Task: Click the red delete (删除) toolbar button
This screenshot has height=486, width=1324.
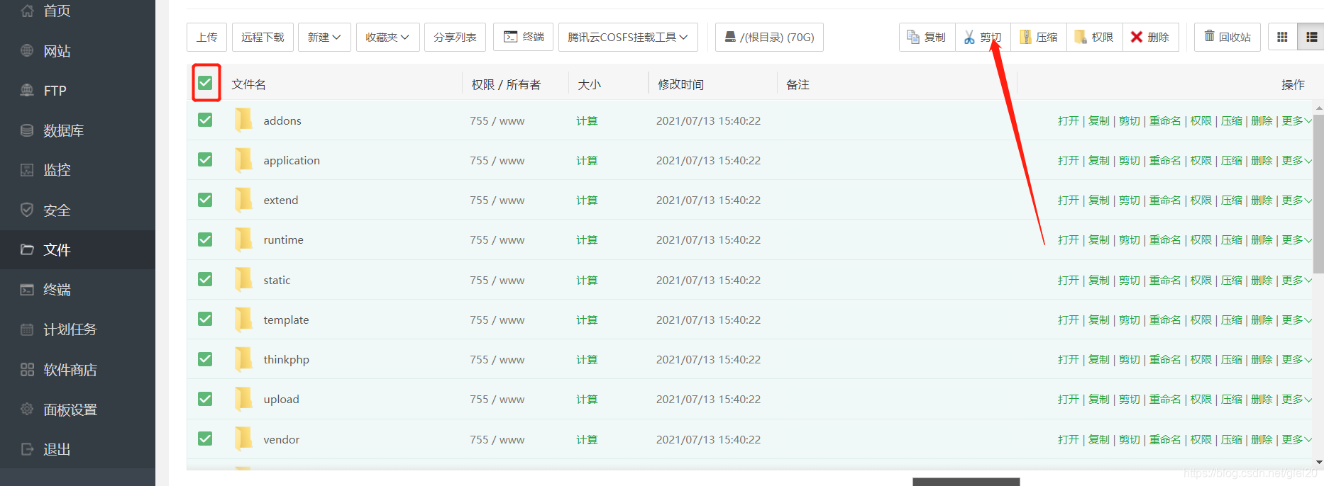Action: click(x=1150, y=37)
